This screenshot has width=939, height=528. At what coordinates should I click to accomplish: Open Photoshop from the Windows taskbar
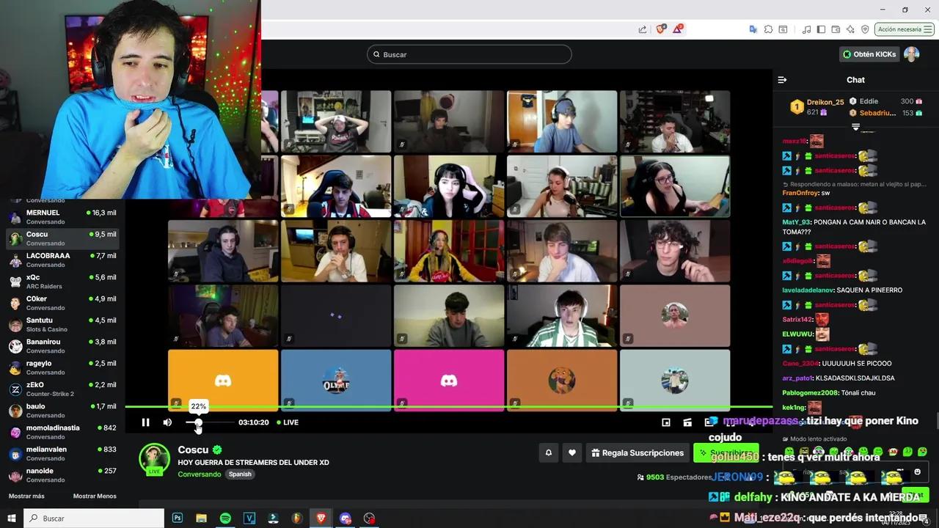tap(177, 518)
